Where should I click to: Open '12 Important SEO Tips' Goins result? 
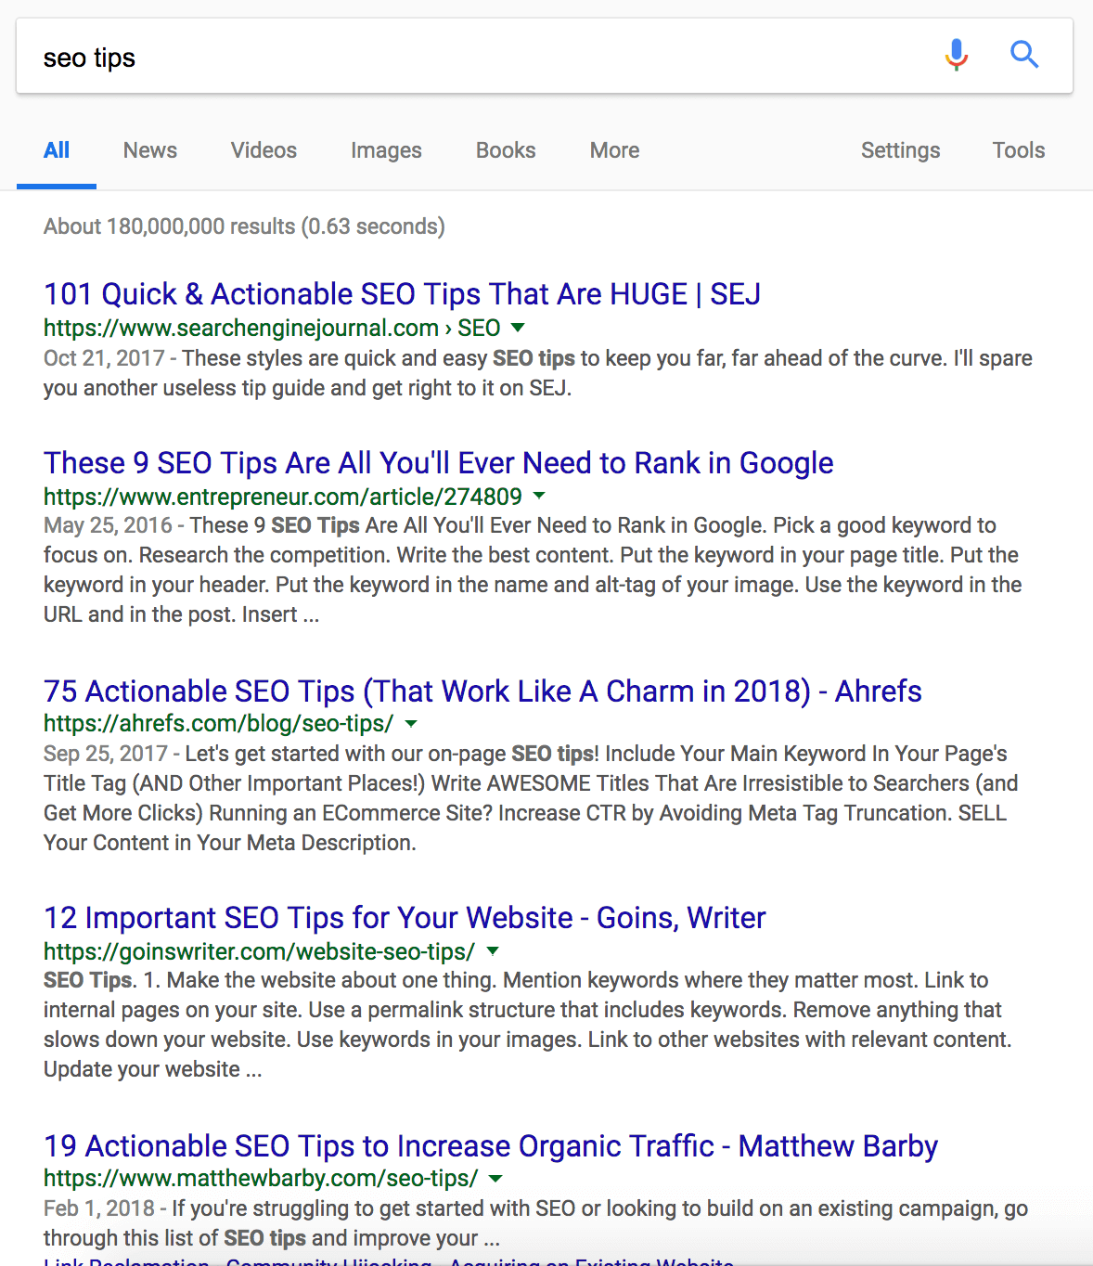[x=405, y=918]
